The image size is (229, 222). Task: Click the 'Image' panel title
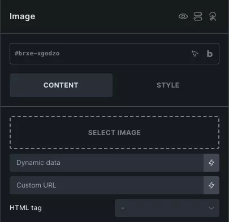click(23, 16)
